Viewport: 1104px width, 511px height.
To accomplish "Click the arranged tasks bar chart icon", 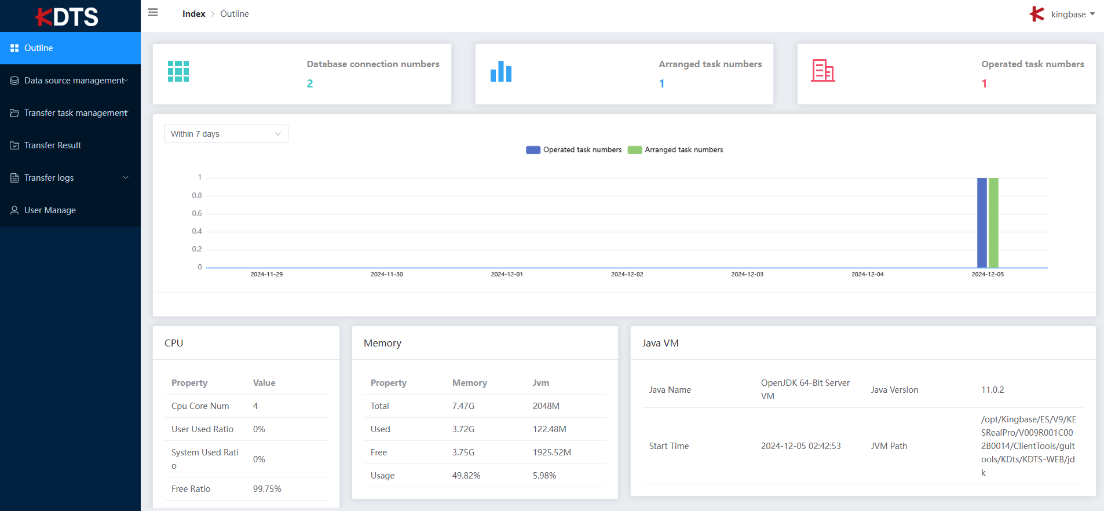I will [501, 71].
